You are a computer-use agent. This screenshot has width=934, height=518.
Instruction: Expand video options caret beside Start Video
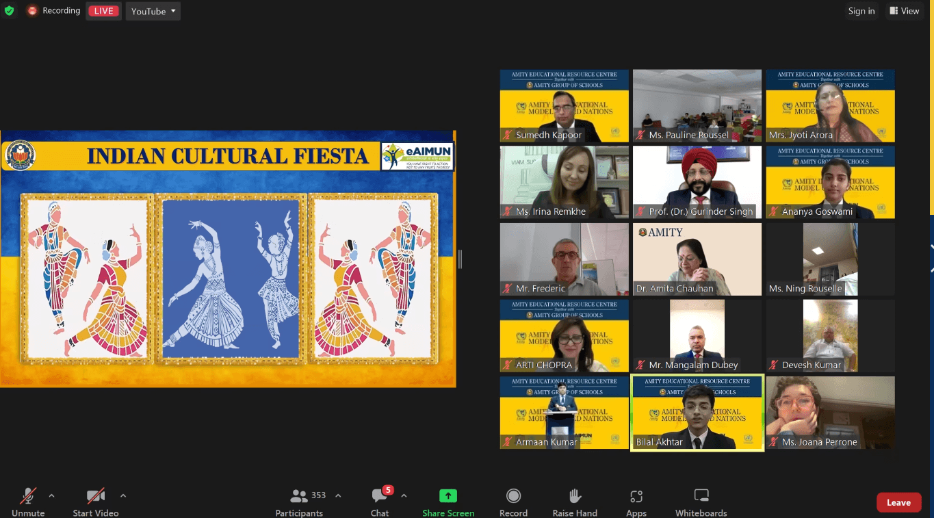[123, 496]
